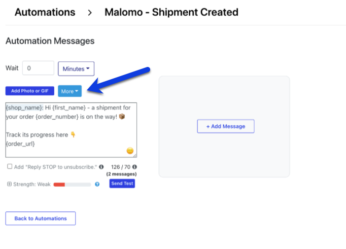Click the Send Test button

click(x=122, y=184)
